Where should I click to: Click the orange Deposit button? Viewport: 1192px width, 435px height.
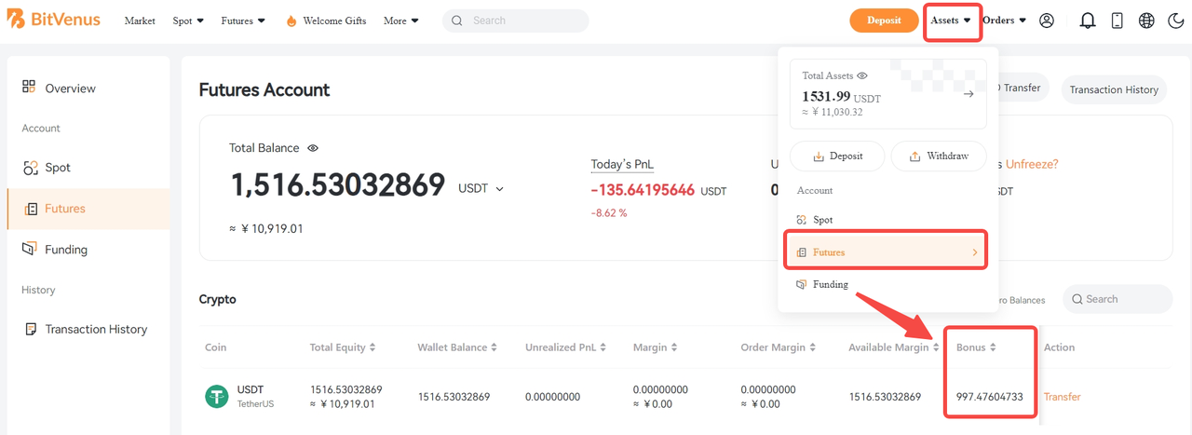(x=884, y=20)
